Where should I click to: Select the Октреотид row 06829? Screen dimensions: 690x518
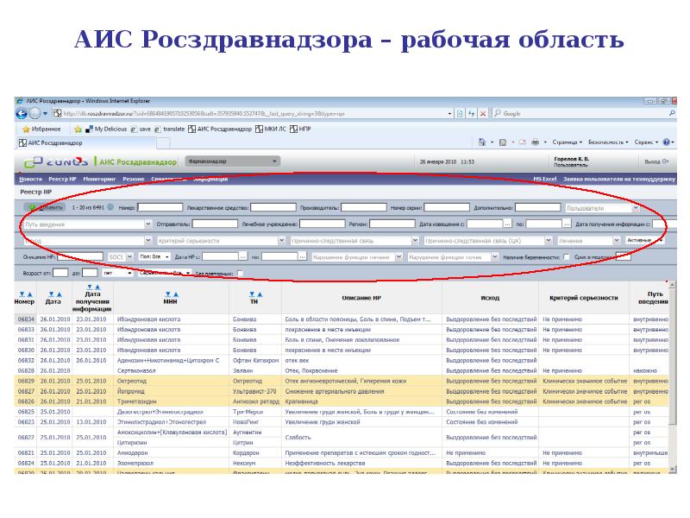coord(342,381)
